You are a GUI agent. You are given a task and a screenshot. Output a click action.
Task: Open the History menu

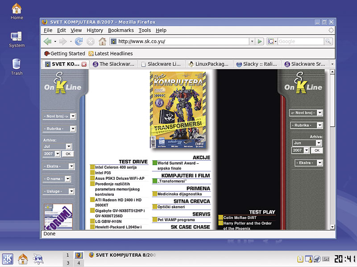tap(95, 30)
